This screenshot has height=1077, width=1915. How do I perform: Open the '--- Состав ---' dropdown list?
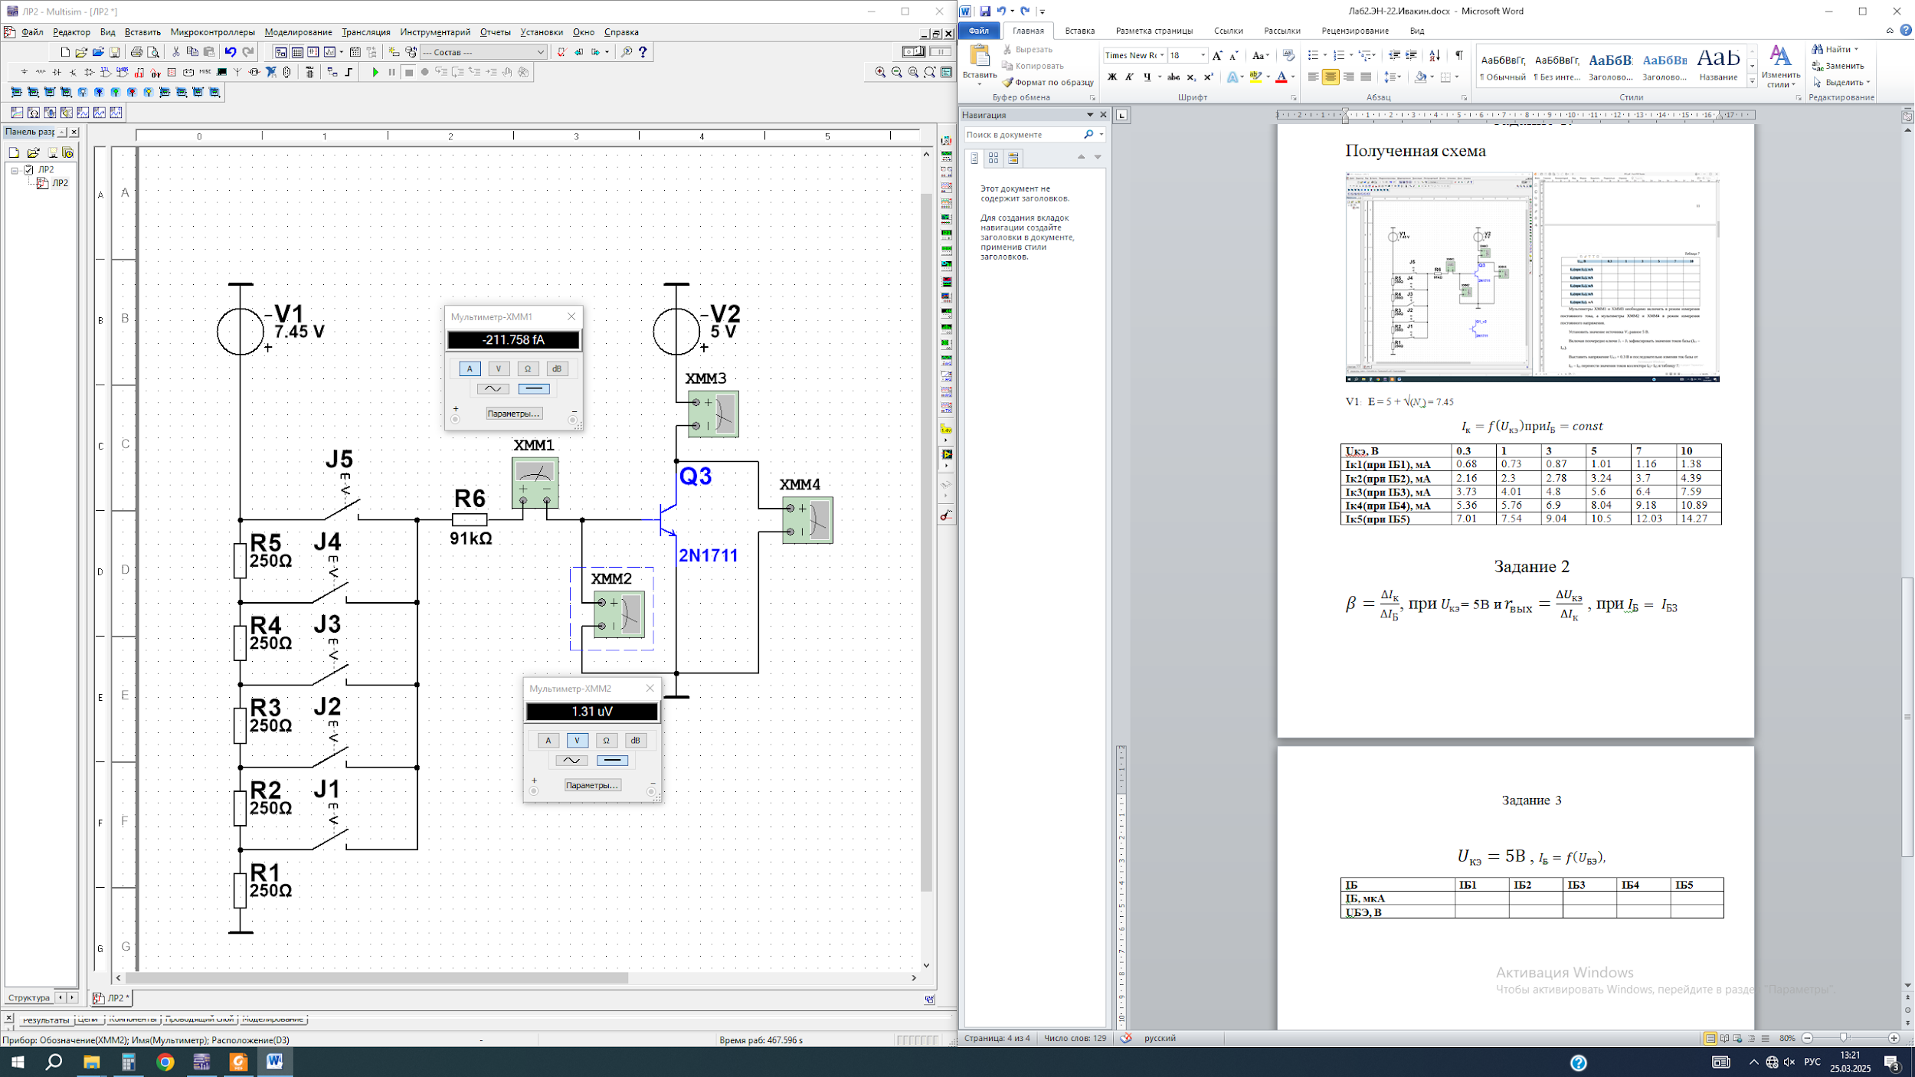coord(540,52)
